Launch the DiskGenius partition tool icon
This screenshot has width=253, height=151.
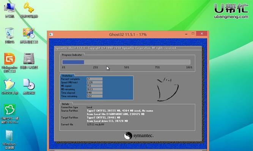[9, 59]
